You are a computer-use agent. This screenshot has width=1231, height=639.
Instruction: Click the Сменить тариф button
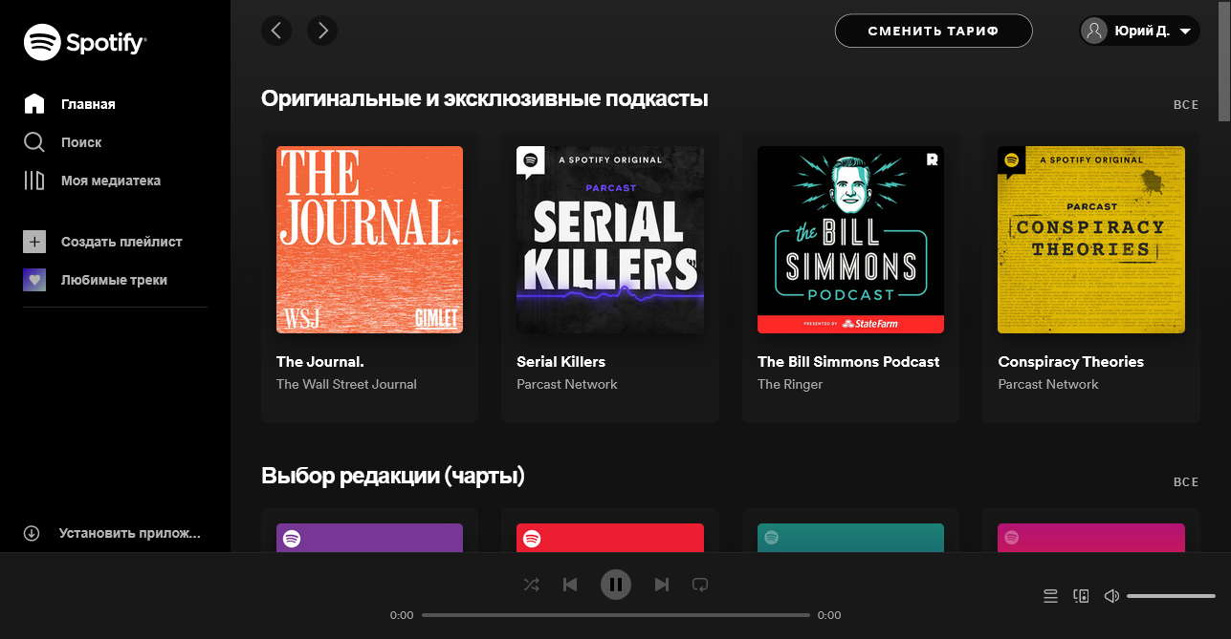pos(934,31)
